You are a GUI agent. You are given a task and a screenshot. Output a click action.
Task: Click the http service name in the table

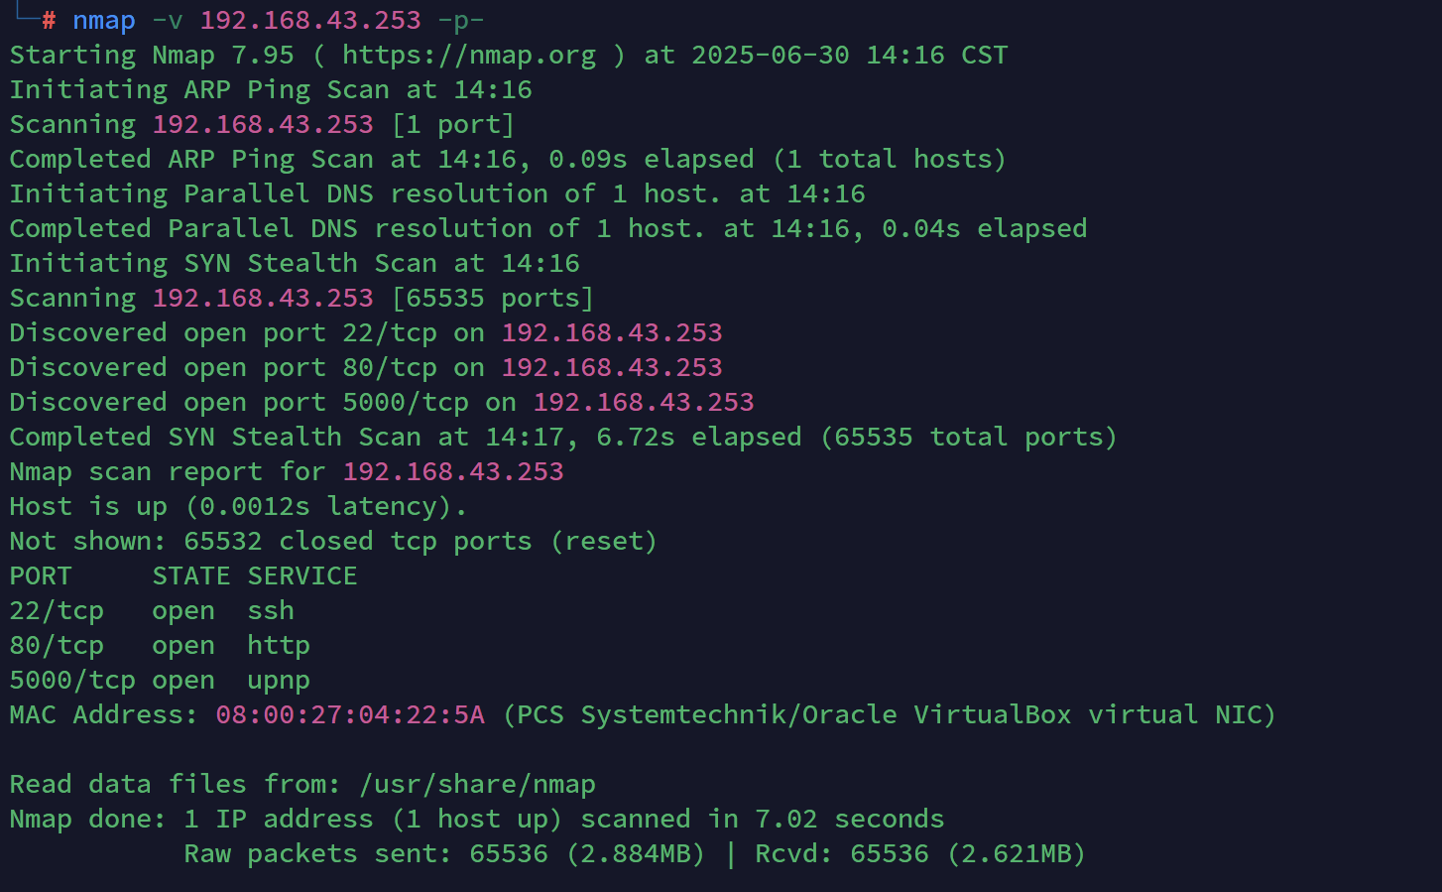[x=279, y=646]
